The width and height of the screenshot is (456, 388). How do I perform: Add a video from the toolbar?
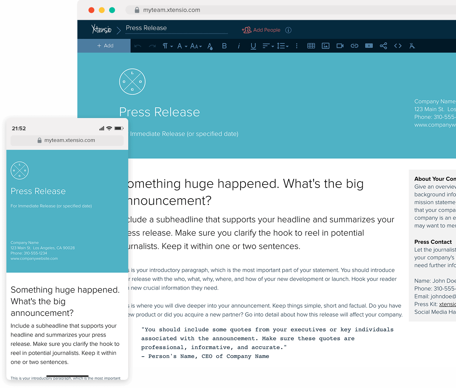coord(340,46)
